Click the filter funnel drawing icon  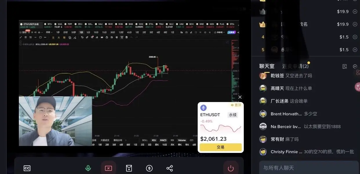tap(122, 37)
